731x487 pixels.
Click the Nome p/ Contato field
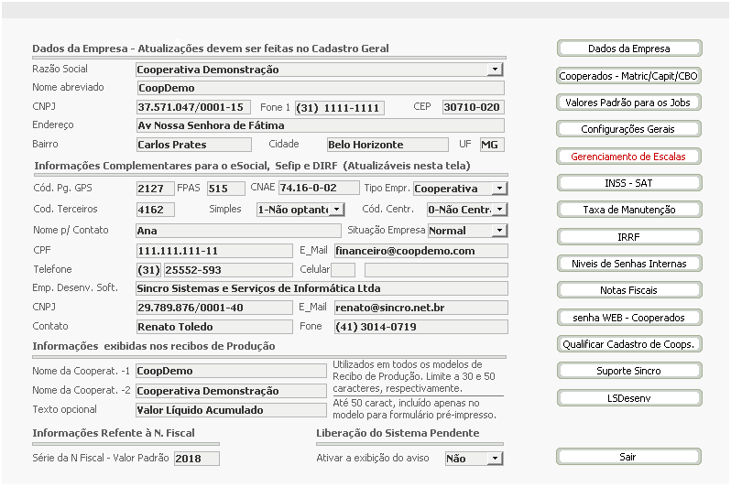[239, 231]
